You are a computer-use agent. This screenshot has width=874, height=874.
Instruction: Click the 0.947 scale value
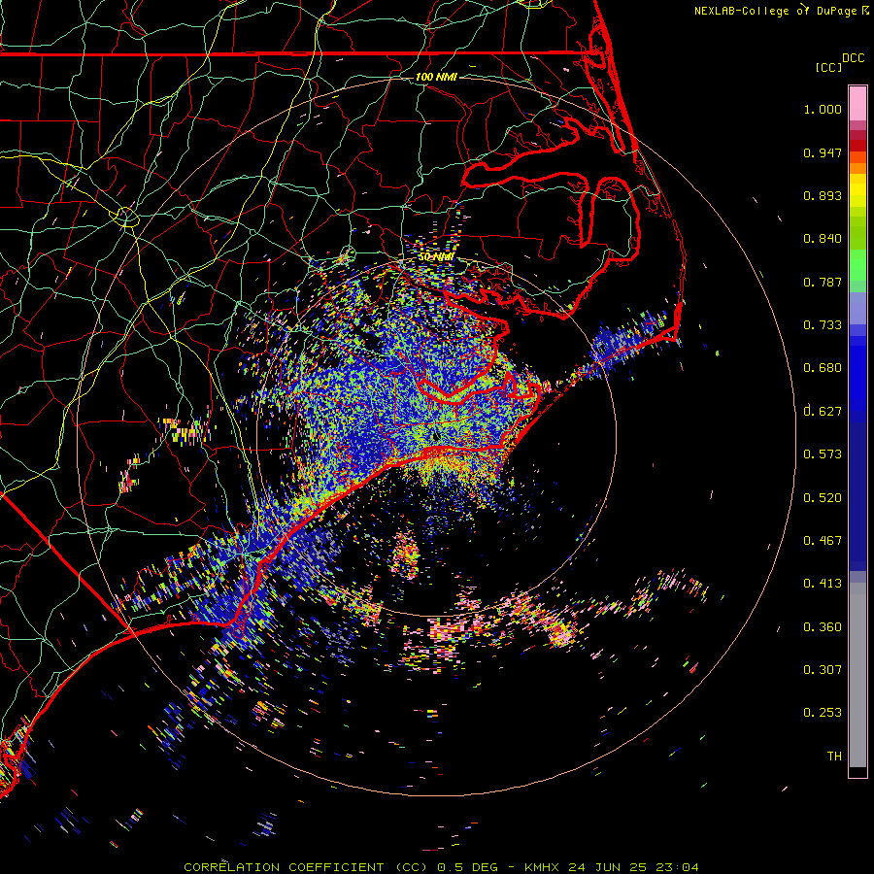click(x=823, y=152)
